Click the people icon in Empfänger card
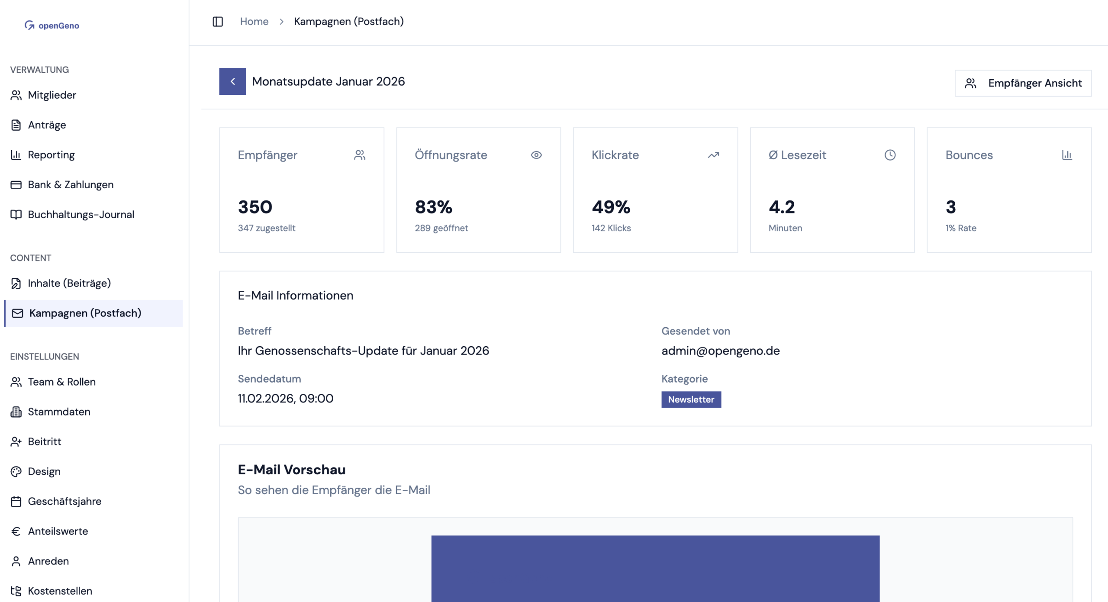1108x602 pixels. pos(360,155)
